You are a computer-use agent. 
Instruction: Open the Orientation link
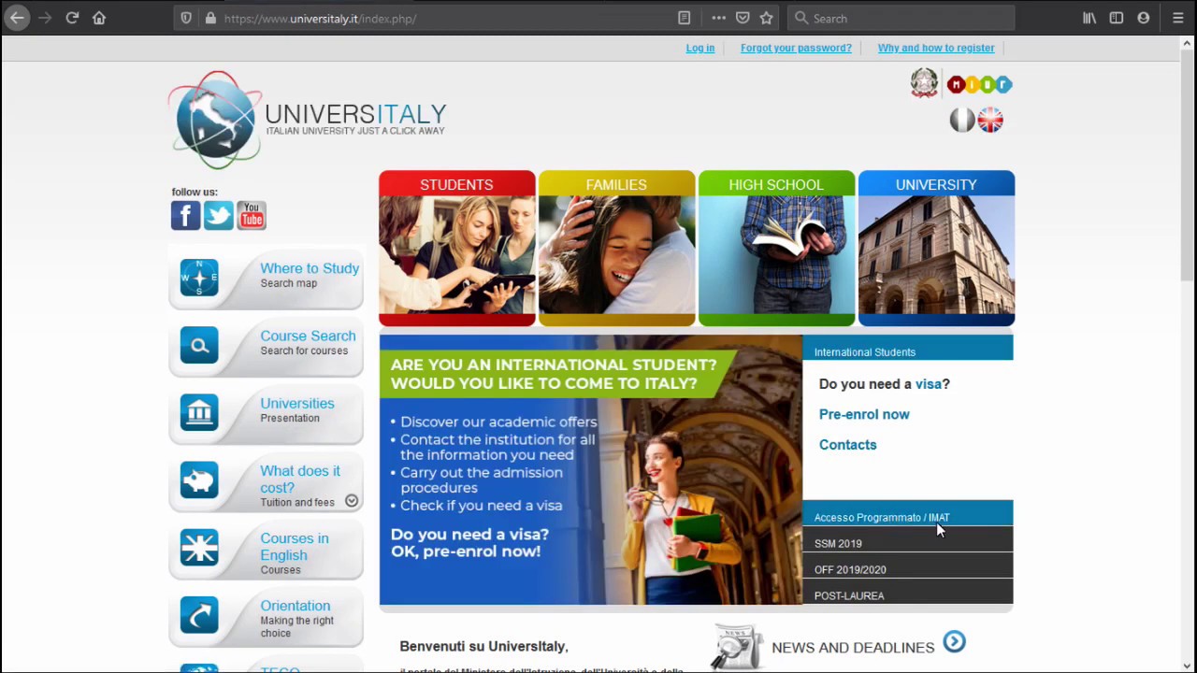(x=295, y=606)
